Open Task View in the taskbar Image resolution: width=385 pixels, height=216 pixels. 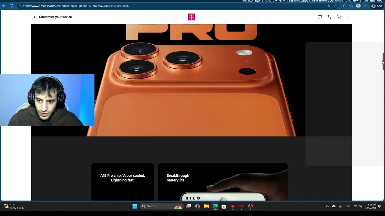coord(189,206)
